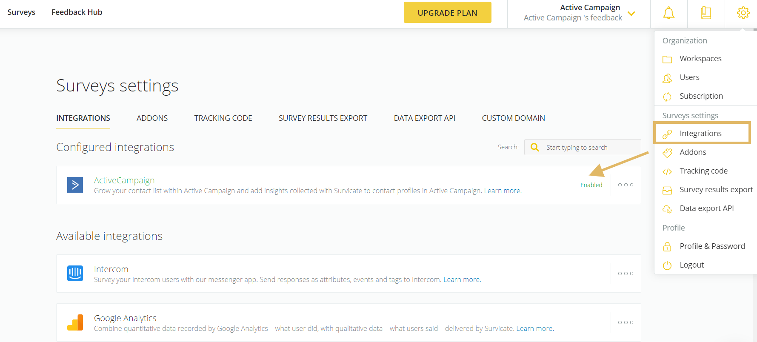
Task: Click the Organization section label
Action: [x=685, y=41]
